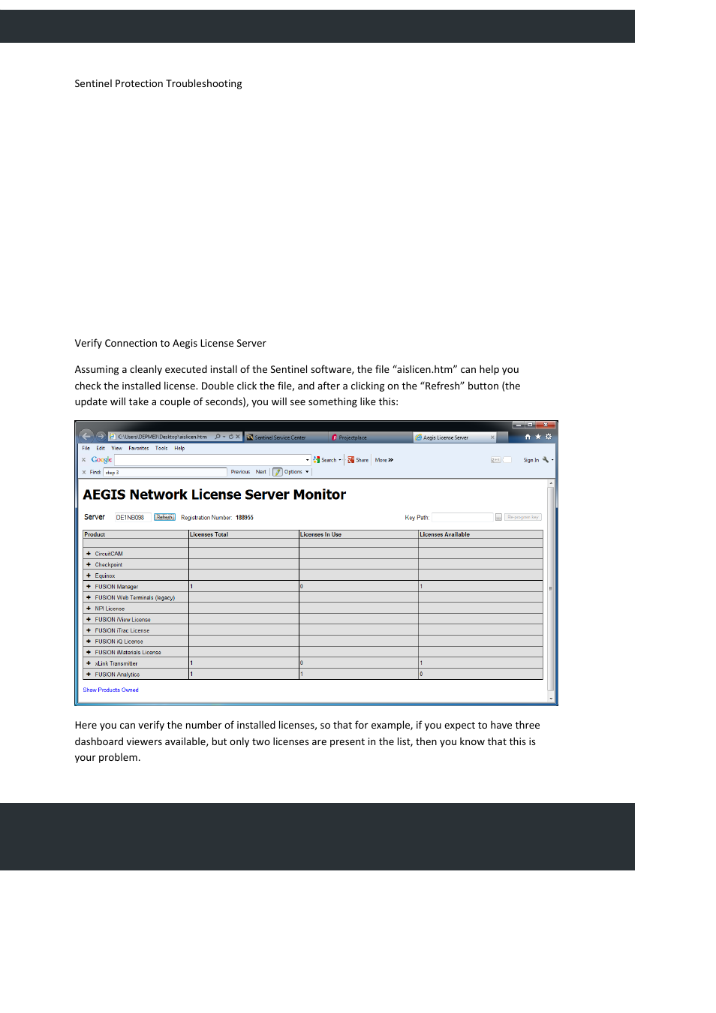Open the browser Home icon
This screenshot has height=1013, width=716.
528,437
